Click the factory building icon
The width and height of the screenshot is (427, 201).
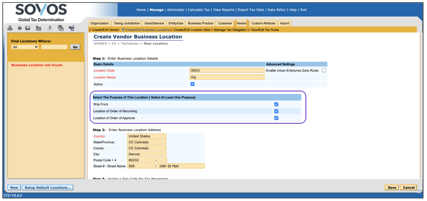[39, 28]
